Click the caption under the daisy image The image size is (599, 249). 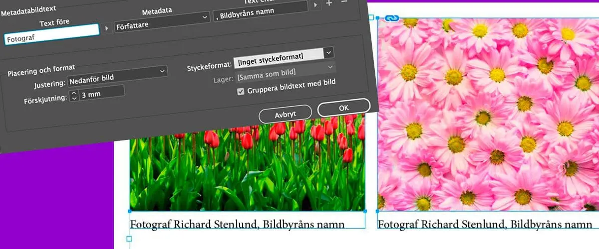485,224
